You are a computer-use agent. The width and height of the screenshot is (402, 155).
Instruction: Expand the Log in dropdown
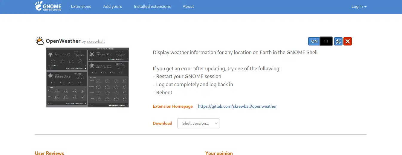pyautogui.click(x=359, y=6)
